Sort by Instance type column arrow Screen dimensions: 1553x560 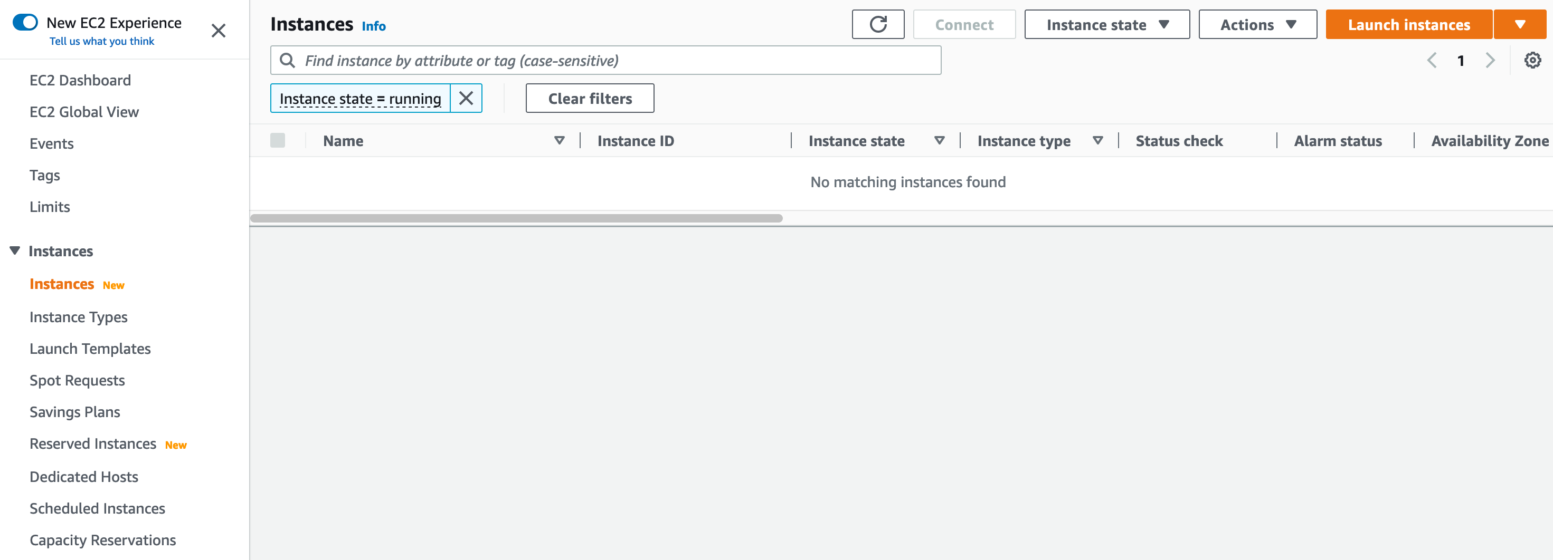click(1097, 140)
